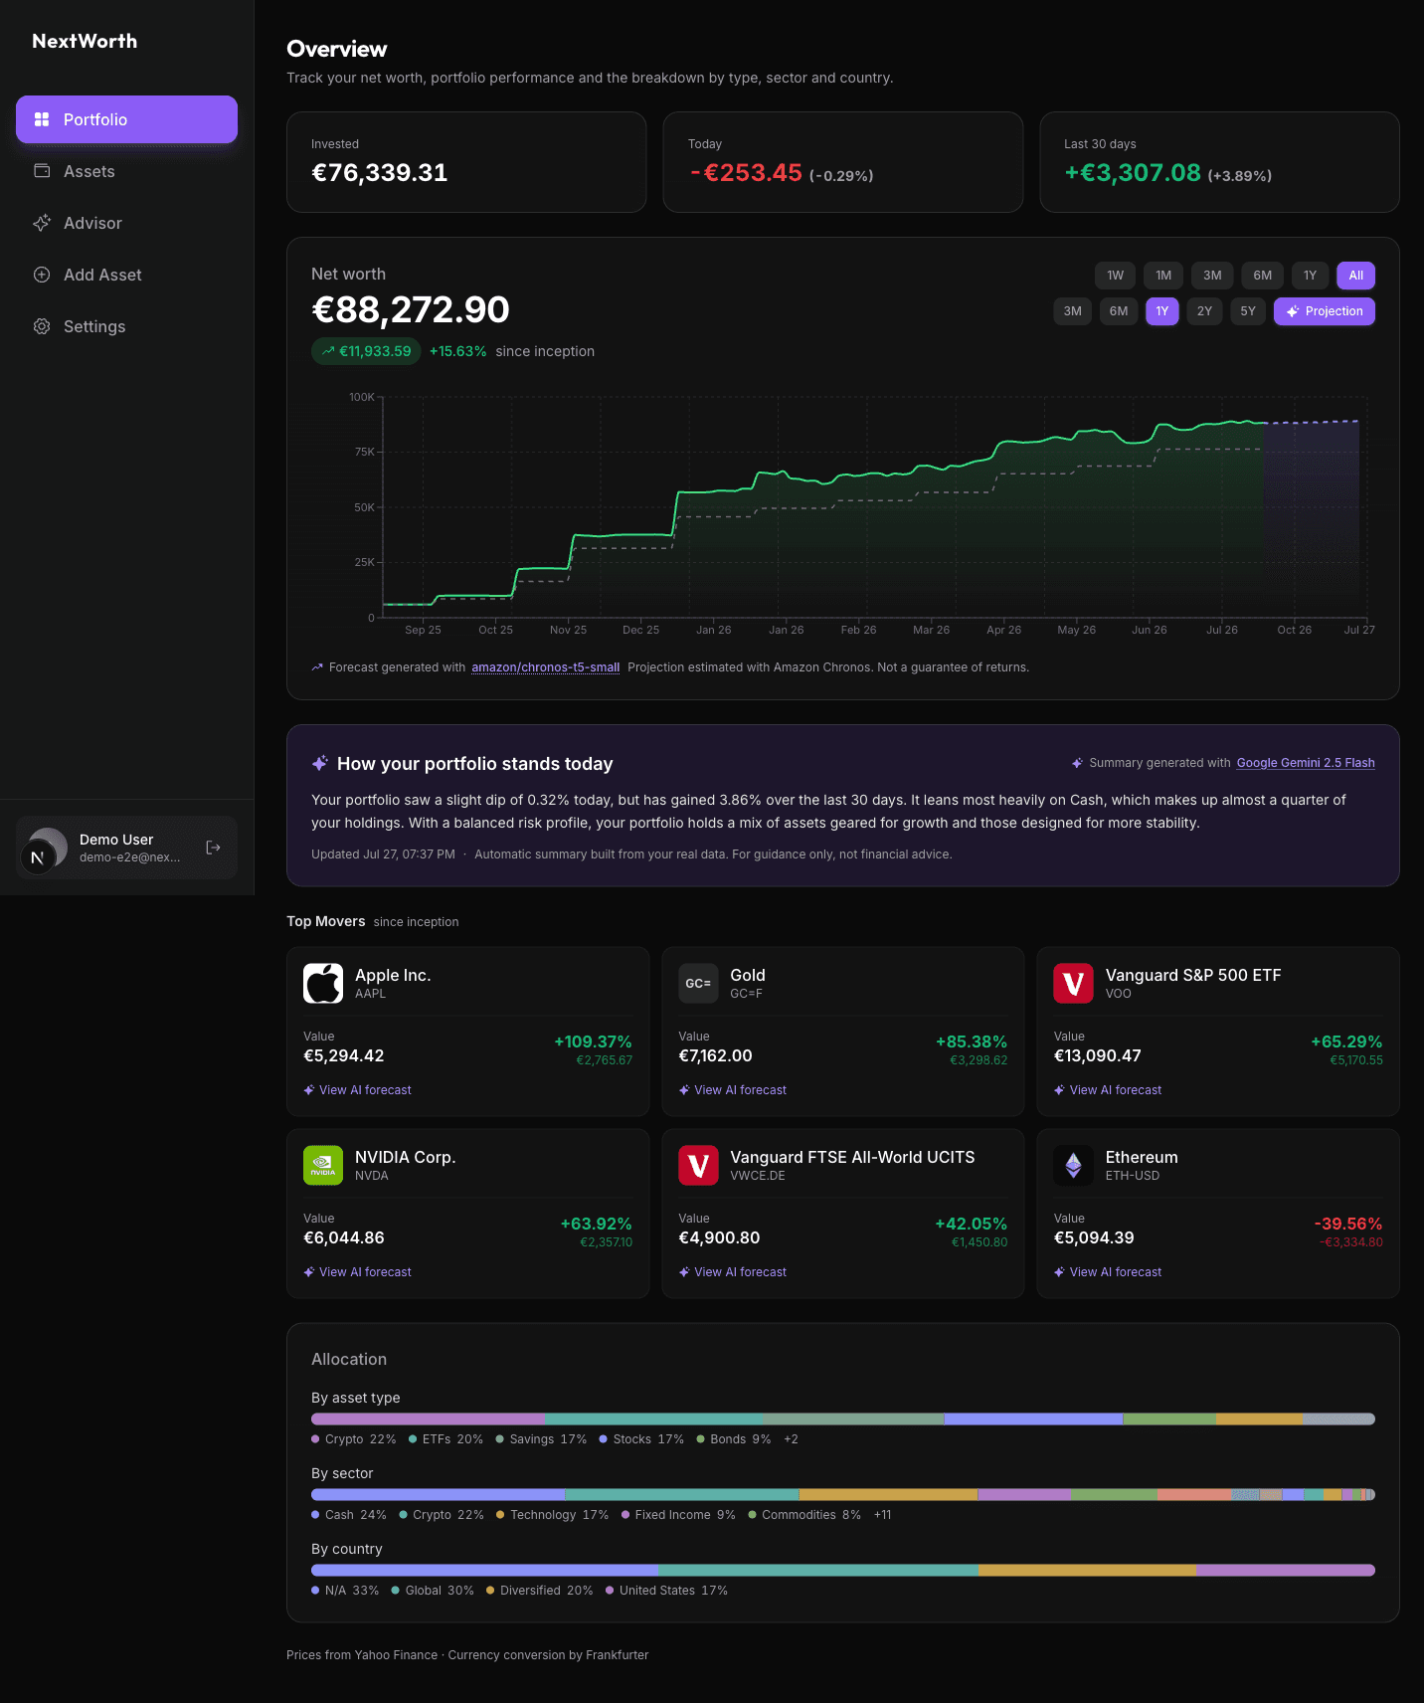Toggle the Projection button off
The height and width of the screenshot is (1703, 1424).
click(1324, 311)
